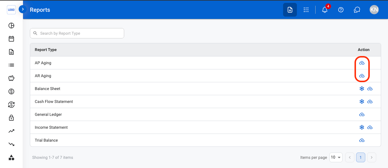Viewport: 388px width, 168px height.
Task: Click the AP Aging cloud upload icon
Action: point(362,63)
